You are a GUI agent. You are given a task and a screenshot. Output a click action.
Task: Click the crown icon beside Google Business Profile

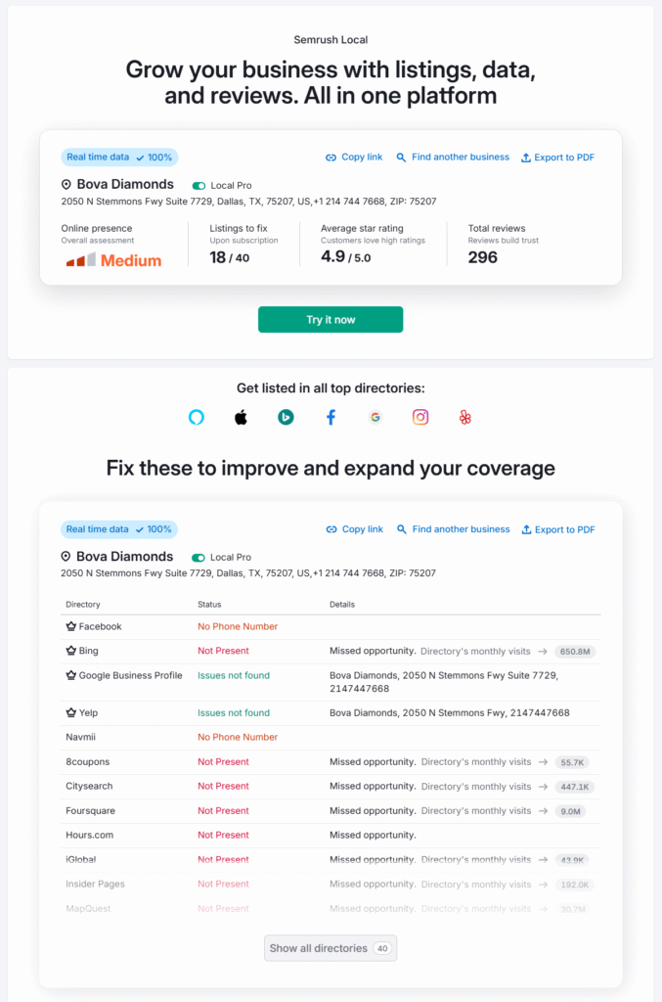(70, 675)
